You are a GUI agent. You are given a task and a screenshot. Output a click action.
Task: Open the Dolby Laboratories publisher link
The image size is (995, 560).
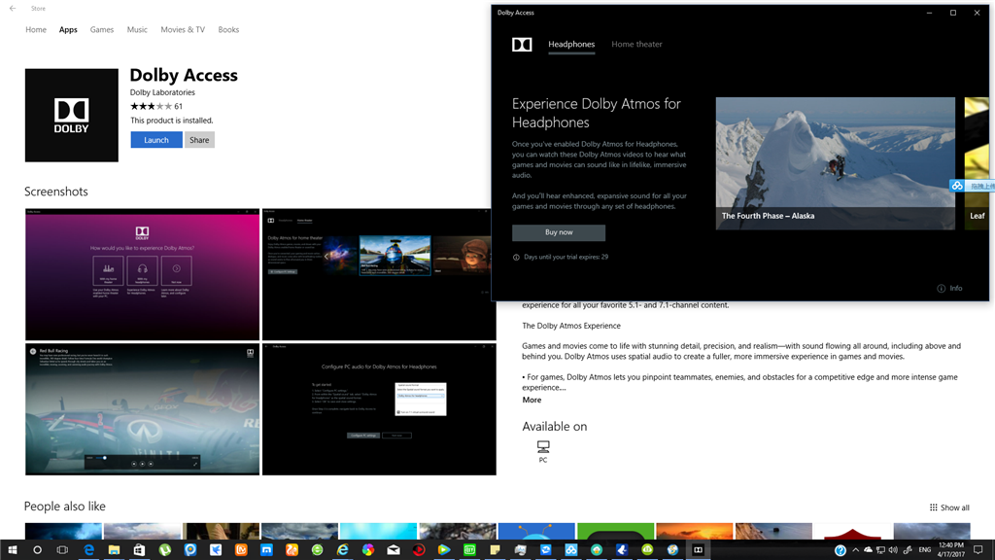click(x=162, y=92)
